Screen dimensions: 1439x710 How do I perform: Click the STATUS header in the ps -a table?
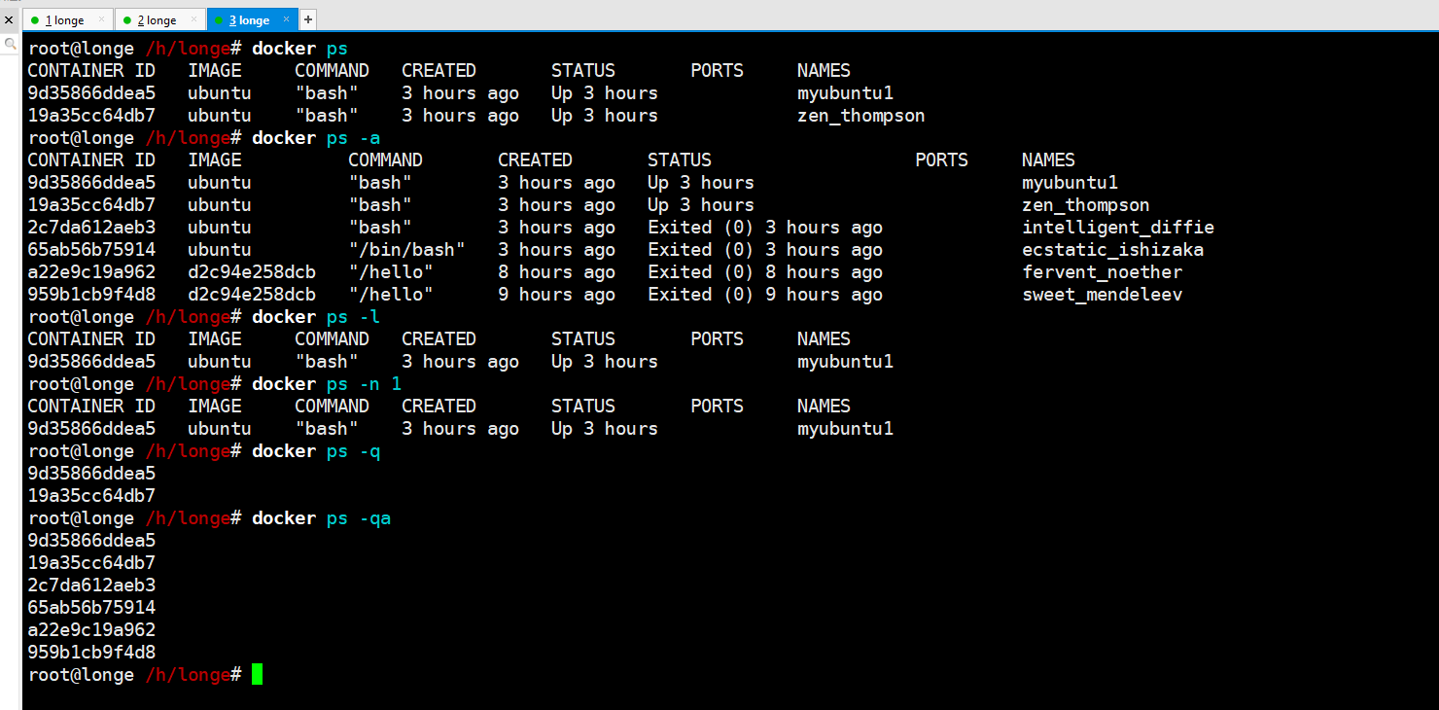point(680,160)
